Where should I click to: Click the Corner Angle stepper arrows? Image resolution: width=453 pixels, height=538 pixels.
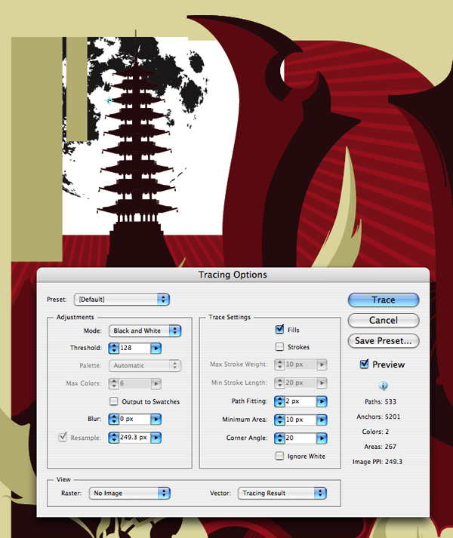coord(279,438)
